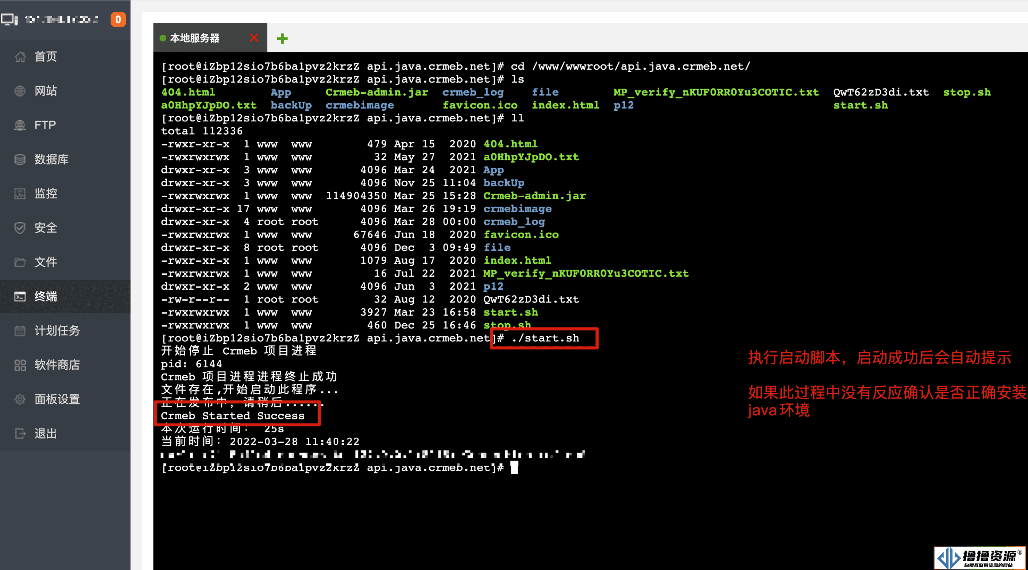Click the gear icon beside 面板设置
This screenshot has height=570, width=1028.
tap(20, 399)
